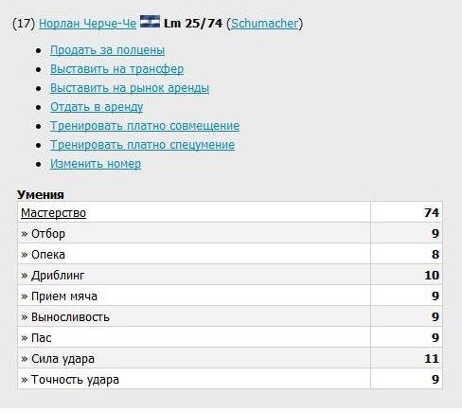Click the flag icon next to player name
Image resolution: width=462 pixels, height=413 pixels.
tap(150, 22)
